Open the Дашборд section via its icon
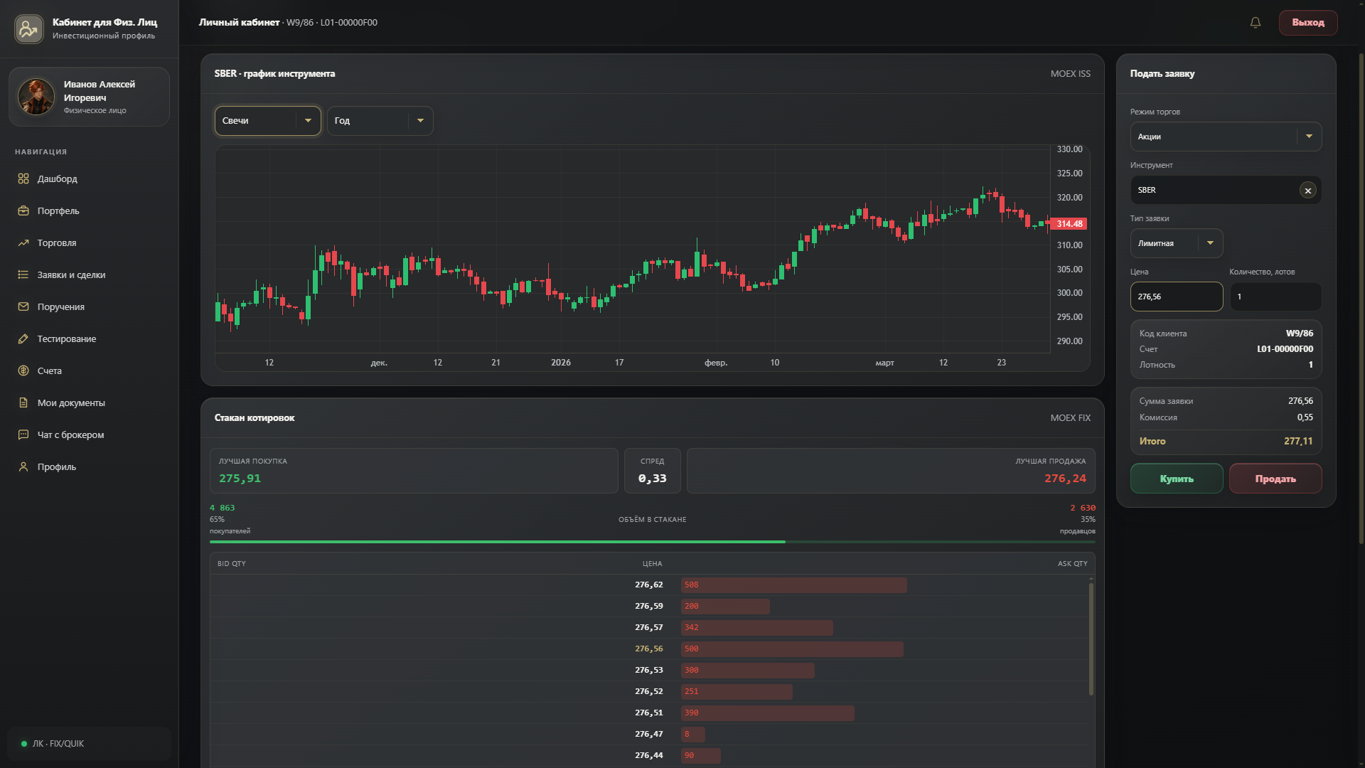This screenshot has height=768, width=1365. (x=23, y=178)
